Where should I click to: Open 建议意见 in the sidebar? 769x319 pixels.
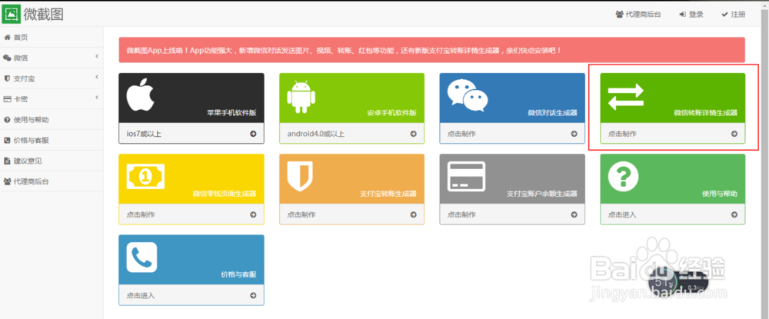point(52,161)
